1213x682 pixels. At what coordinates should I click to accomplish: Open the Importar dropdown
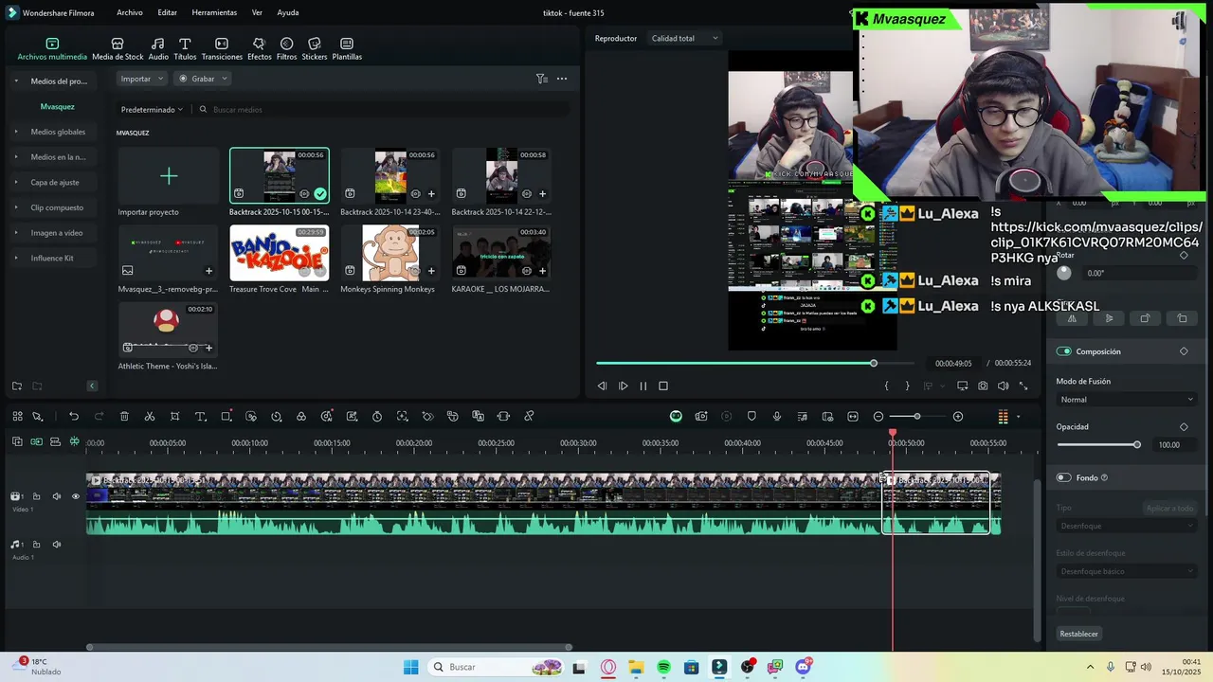coord(141,79)
